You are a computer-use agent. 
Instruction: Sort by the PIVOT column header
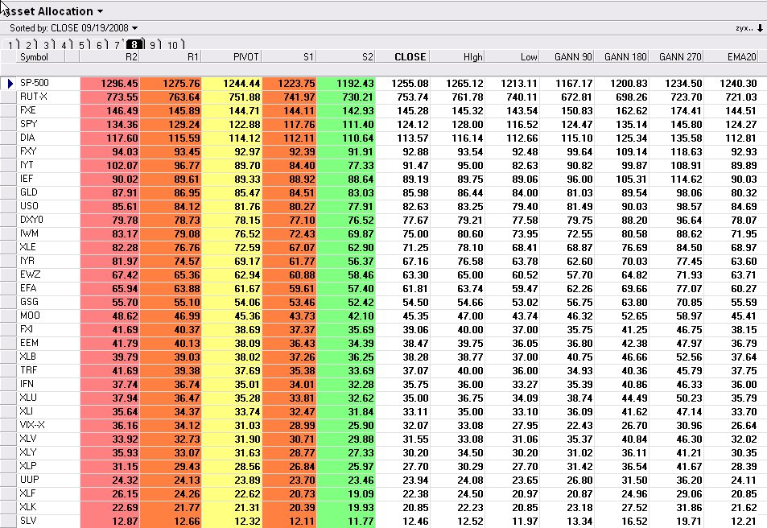pyautogui.click(x=232, y=57)
